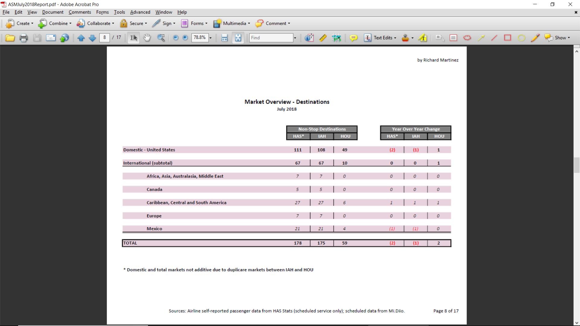The width and height of the screenshot is (580, 326).
Task: Toggle the single full page fit view
Action: pyautogui.click(x=238, y=38)
